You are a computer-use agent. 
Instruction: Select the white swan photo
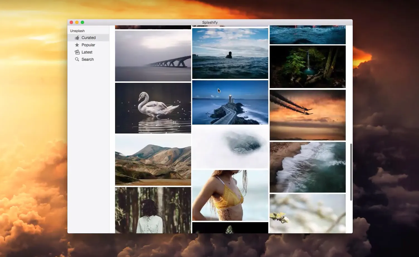(x=153, y=108)
